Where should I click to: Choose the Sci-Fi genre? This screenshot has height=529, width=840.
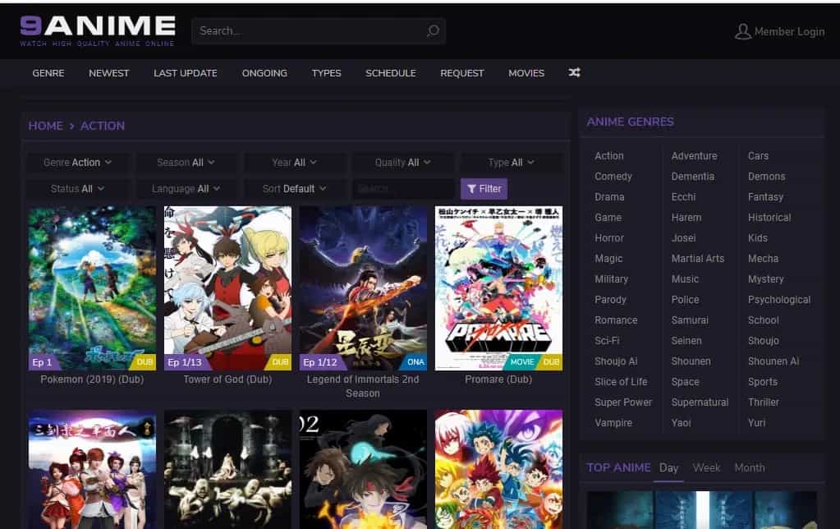tap(607, 340)
